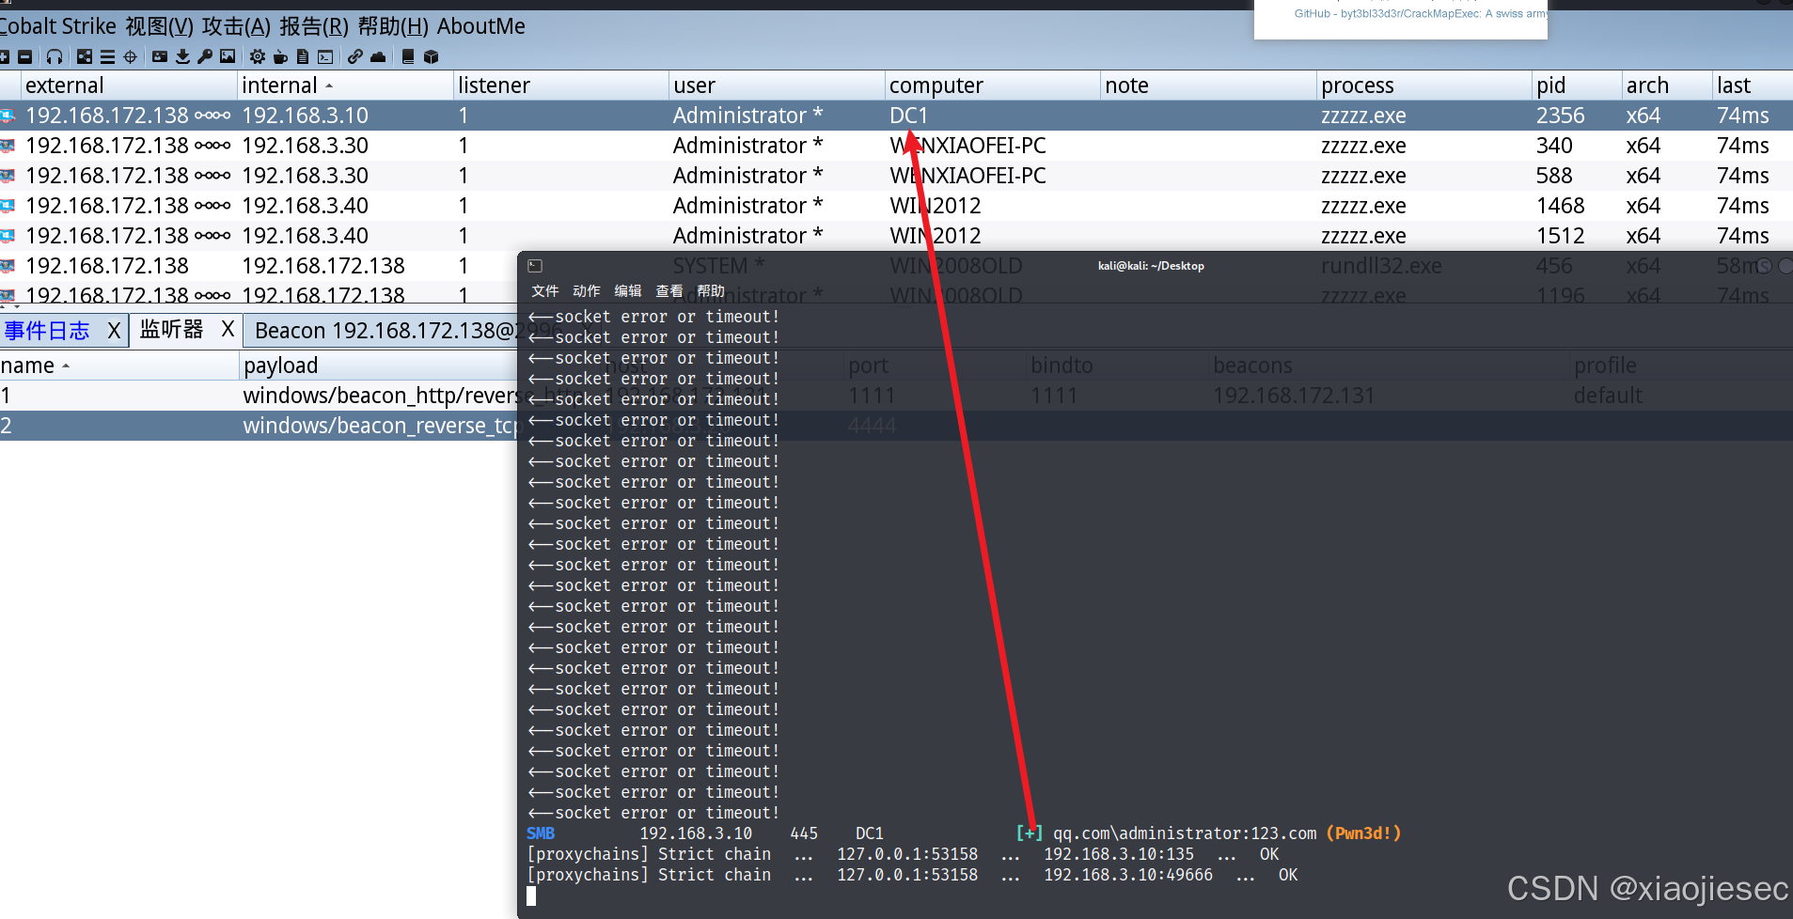1793x919 pixels.
Task: Open the 编辑 menu in the kali terminal
Action: 627,291
